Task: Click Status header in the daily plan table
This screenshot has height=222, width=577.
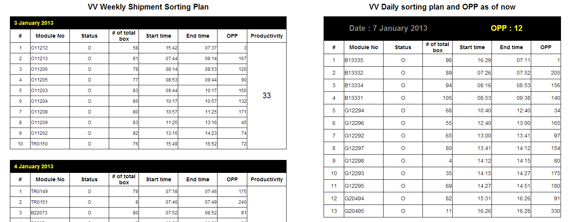Action: click(403, 47)
